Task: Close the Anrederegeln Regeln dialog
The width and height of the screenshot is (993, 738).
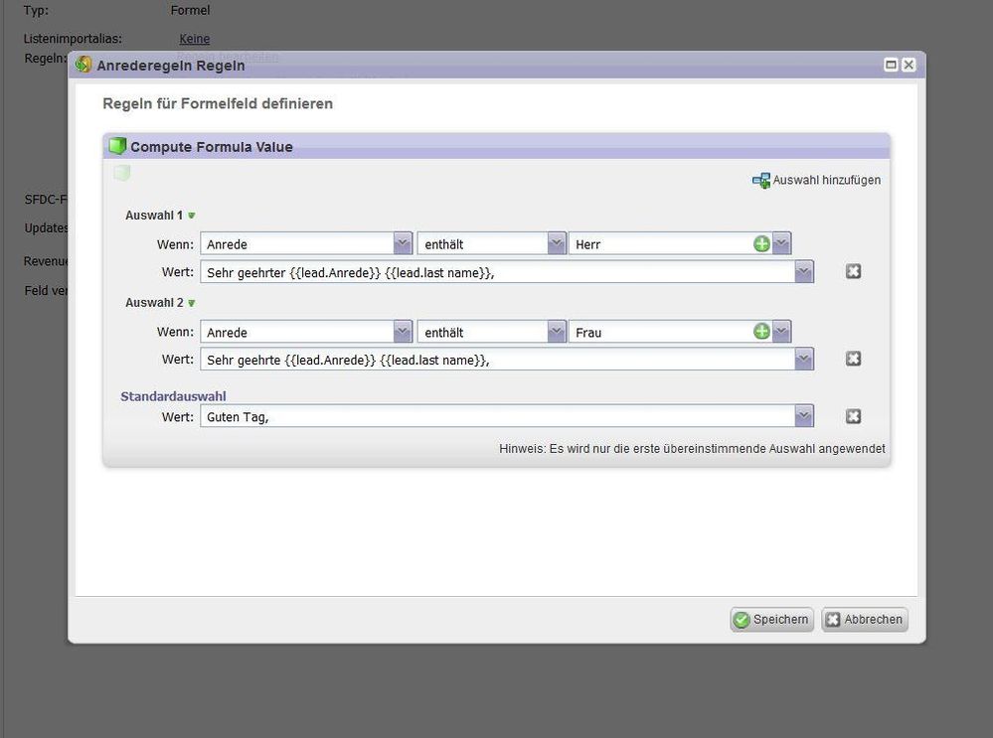Action: [x=908, y=65]
